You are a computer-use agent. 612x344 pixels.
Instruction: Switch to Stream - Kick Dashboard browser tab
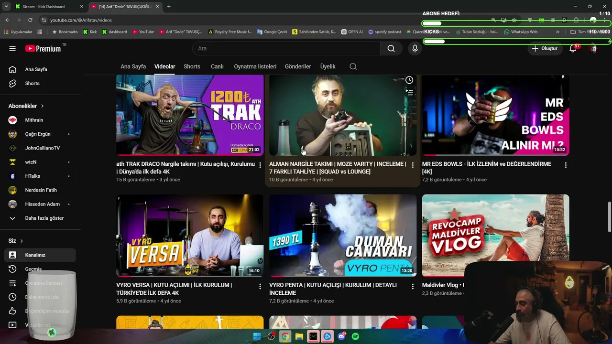point(49,7)
